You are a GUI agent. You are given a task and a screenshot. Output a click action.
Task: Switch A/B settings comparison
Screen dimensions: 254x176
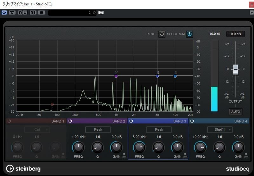(33, 12)
